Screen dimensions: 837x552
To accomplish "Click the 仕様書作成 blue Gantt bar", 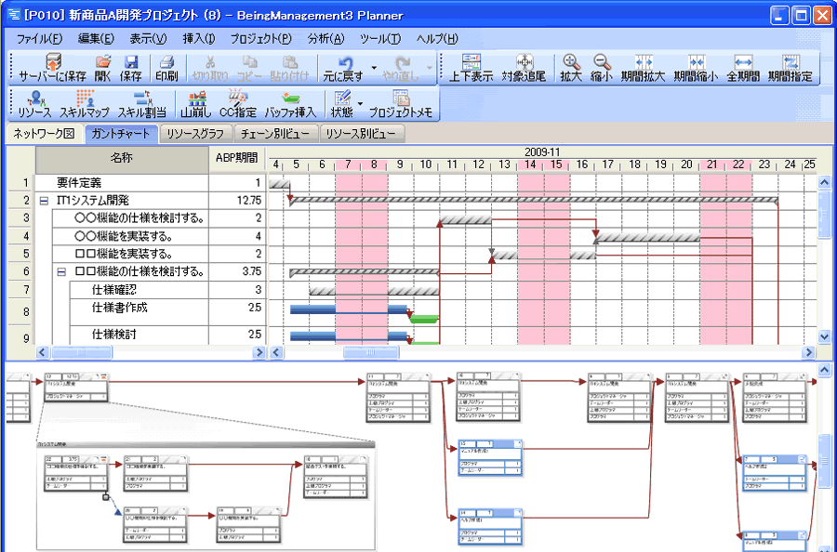I will coord(349,309).
